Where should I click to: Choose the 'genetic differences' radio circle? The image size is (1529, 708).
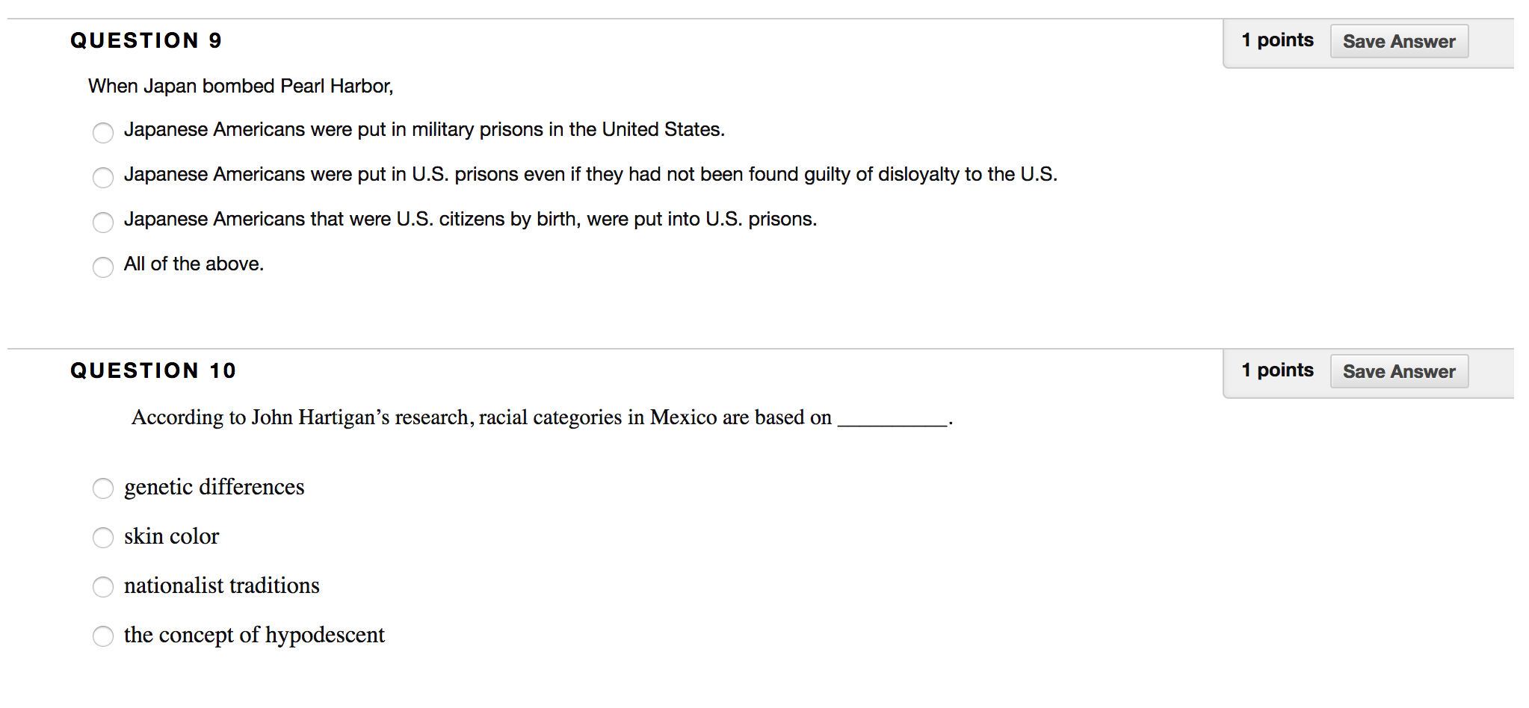[103, 488]
